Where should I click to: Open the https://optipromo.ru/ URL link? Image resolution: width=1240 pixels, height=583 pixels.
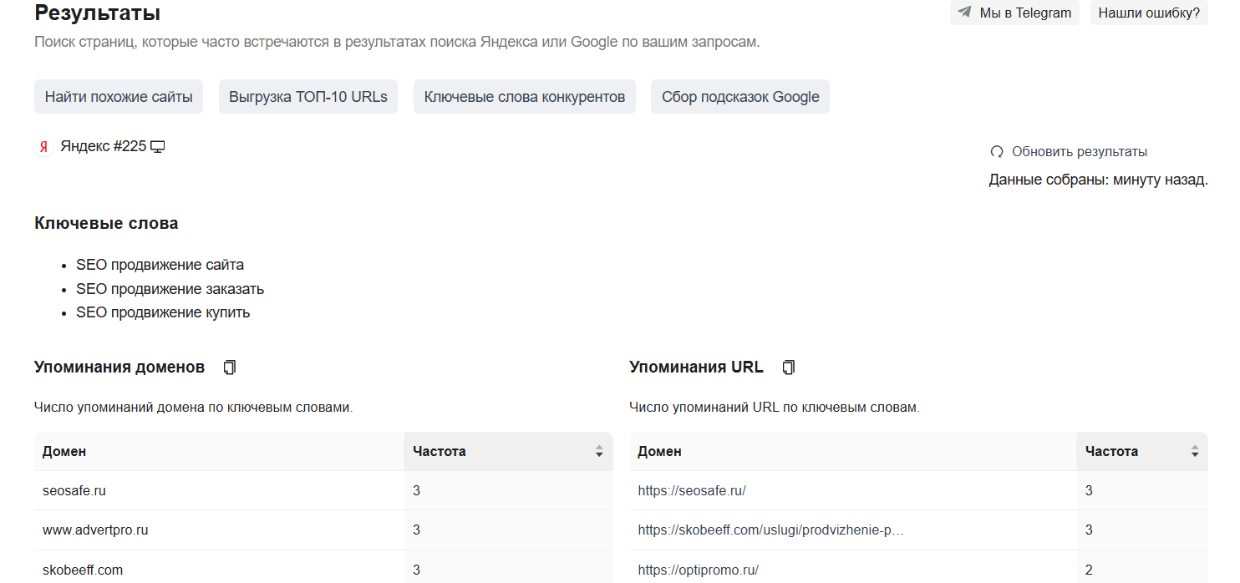tap(698, 570)
